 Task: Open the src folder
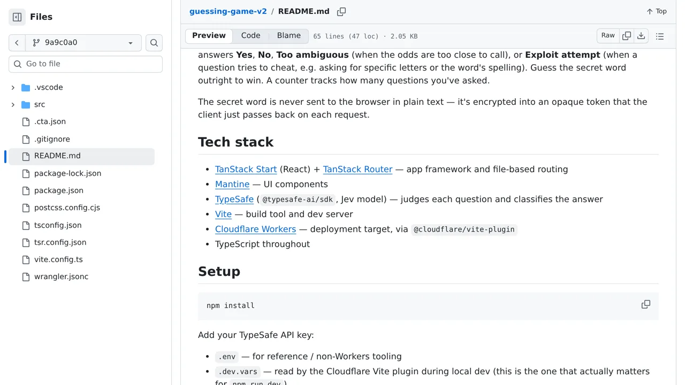[40, 104]
